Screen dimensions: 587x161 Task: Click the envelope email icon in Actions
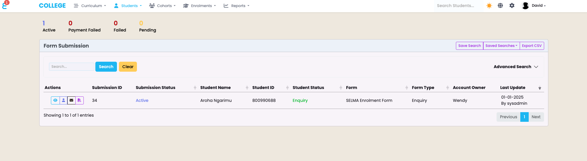point(72,100)
